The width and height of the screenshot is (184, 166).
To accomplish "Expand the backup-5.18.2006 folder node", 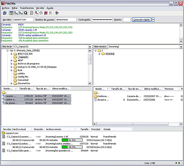I will (x=11, y=67).
